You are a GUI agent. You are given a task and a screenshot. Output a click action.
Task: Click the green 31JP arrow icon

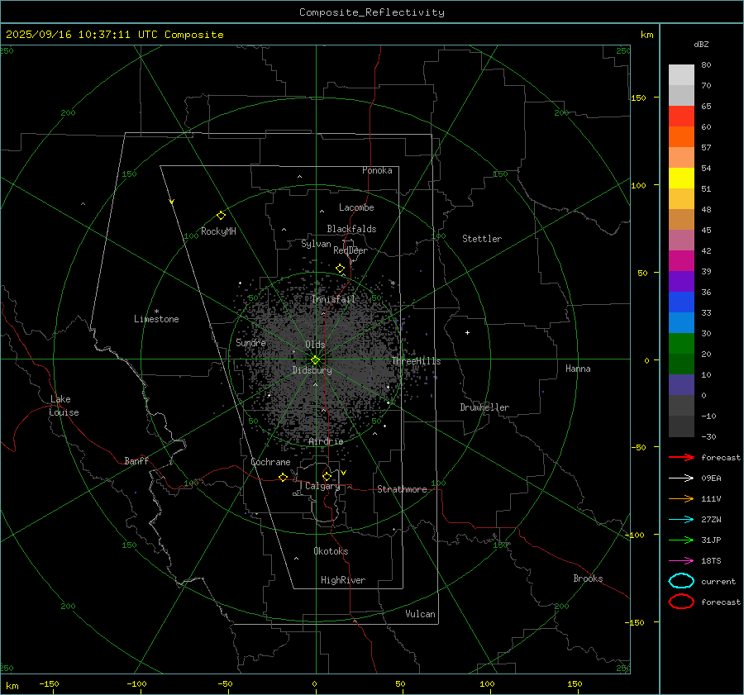[681, 540]
